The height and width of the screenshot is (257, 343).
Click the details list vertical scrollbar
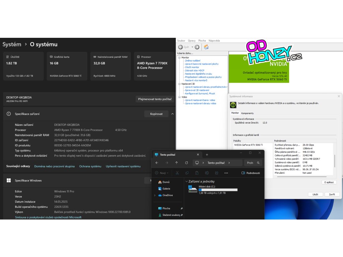[335, 161]
